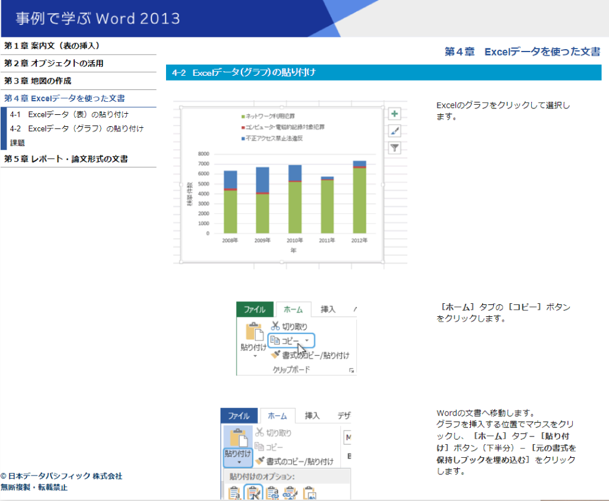The image size is (609, 501).
Task: Collapse 第4章 Excelデータを使った文書 chapter
Action: click(x=78, y=98)
